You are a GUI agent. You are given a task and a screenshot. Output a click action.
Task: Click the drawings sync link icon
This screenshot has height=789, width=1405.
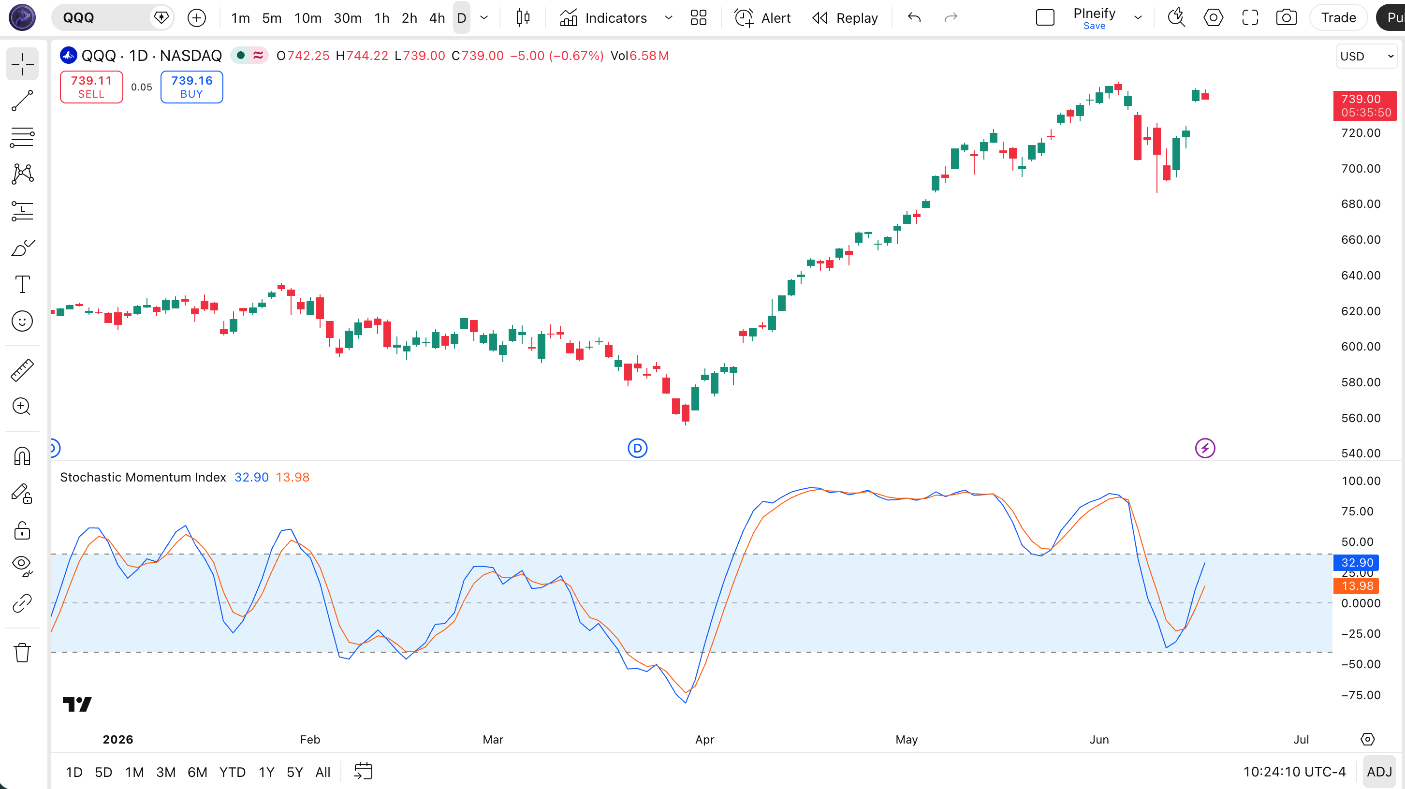(22, 604)
